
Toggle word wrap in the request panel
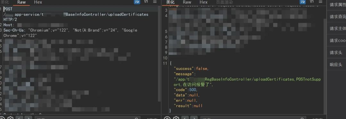(x=137, y=2)
